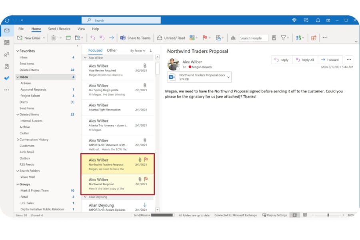Toggle the Follow Up flag in the ribbon
The height and width of the screenshot is (240, 360).
205,38
